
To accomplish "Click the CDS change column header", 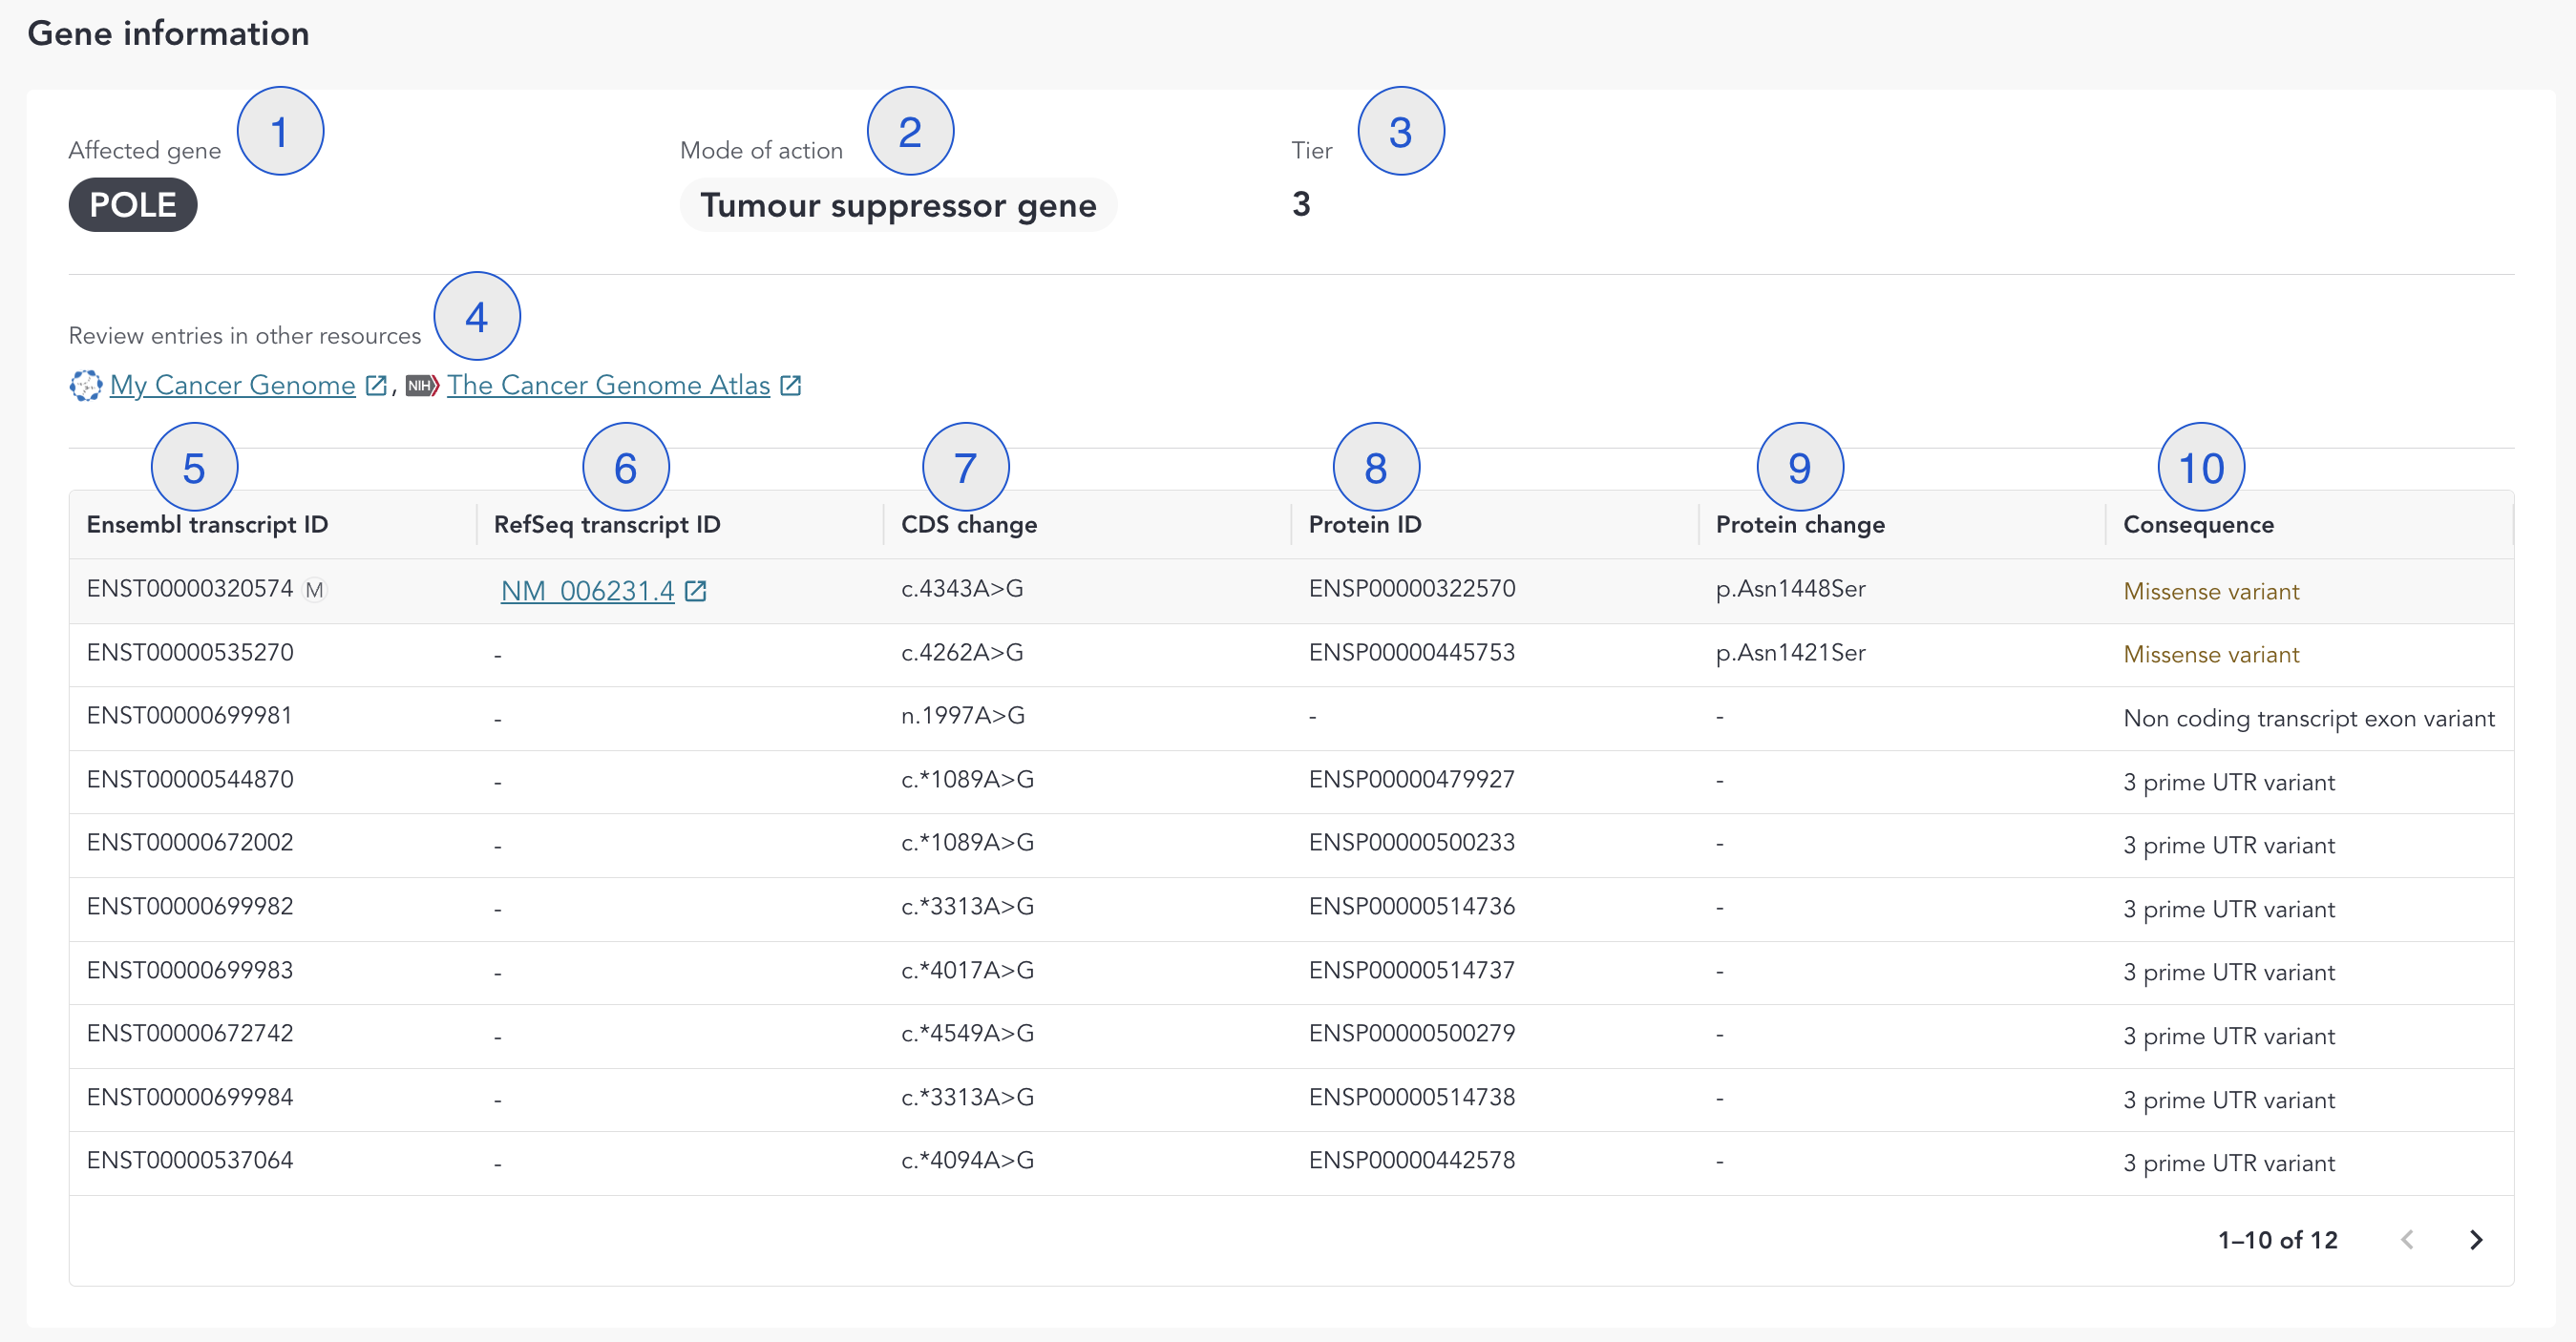I will [x=968, y=524].
